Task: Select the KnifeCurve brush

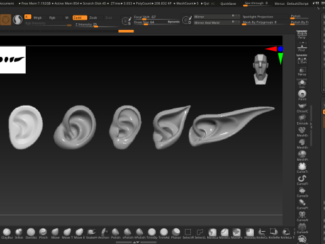Action: pos(262,233)
